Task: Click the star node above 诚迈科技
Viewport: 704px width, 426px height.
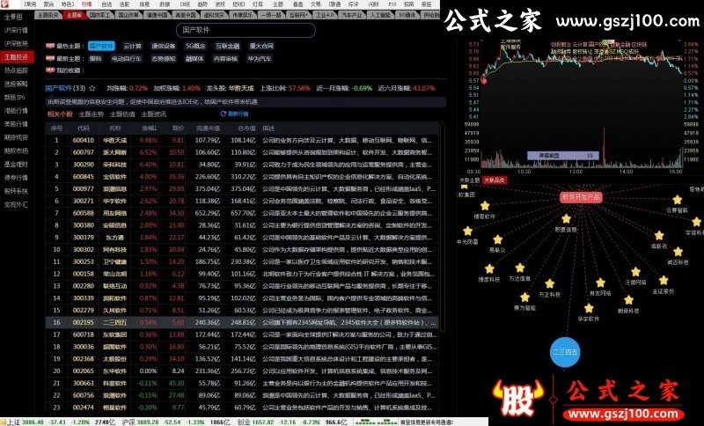Action: coord(678,252)
